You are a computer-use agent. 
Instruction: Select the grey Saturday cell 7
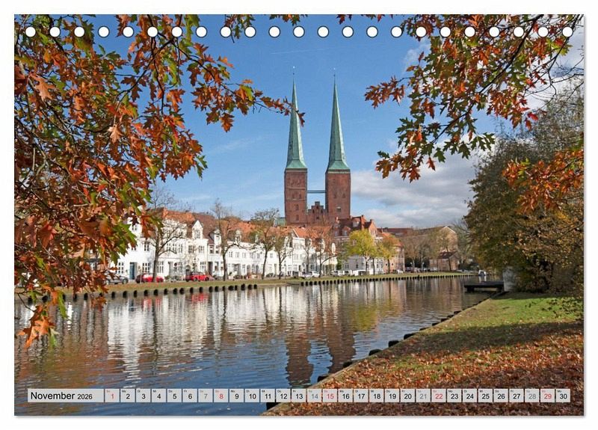tap(206, 396)
